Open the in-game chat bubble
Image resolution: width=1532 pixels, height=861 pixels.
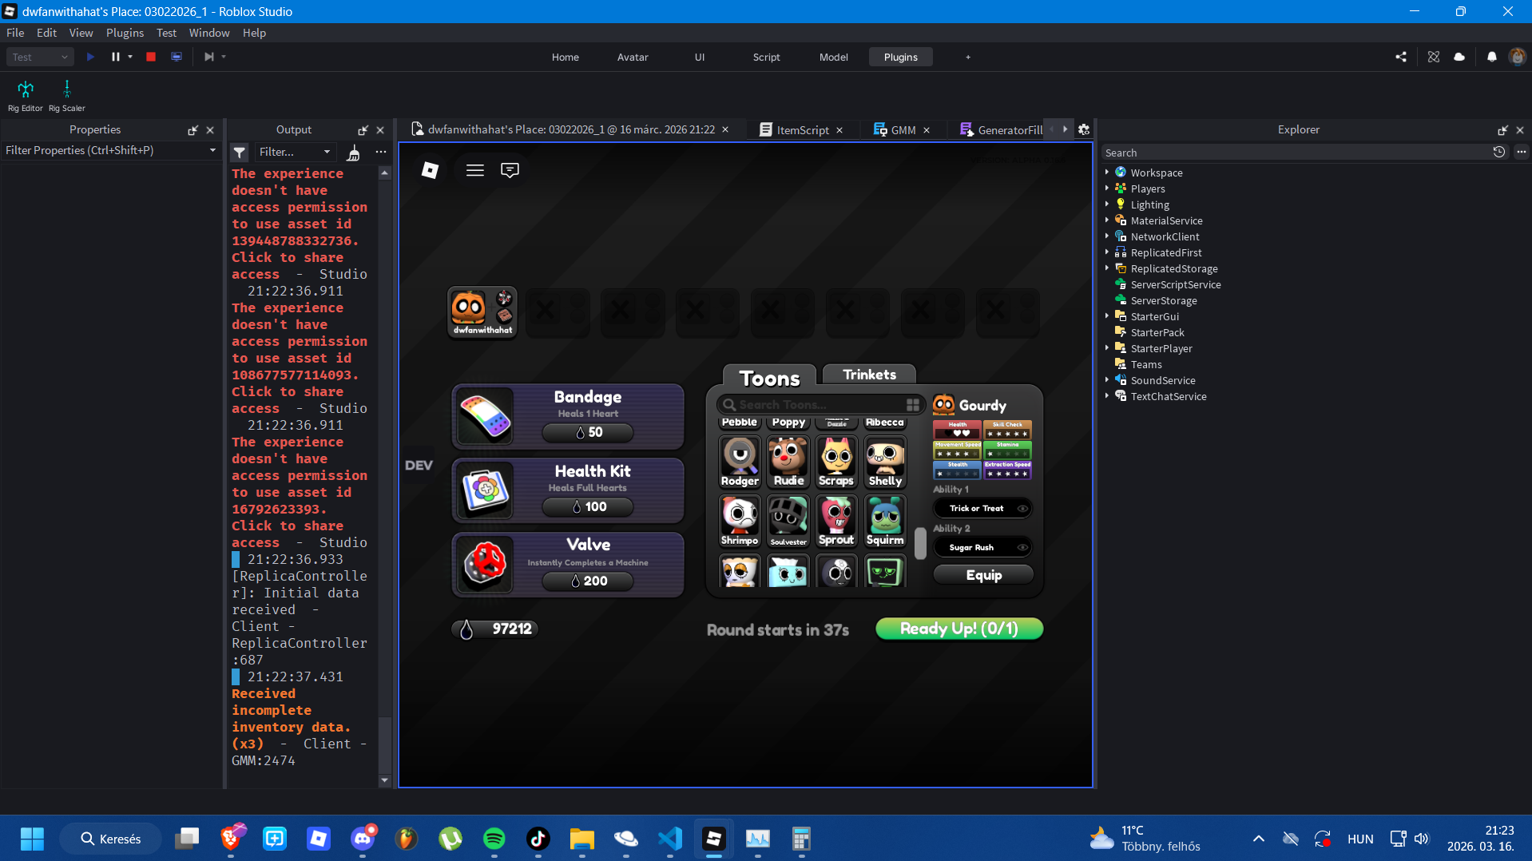pos(510,170)
